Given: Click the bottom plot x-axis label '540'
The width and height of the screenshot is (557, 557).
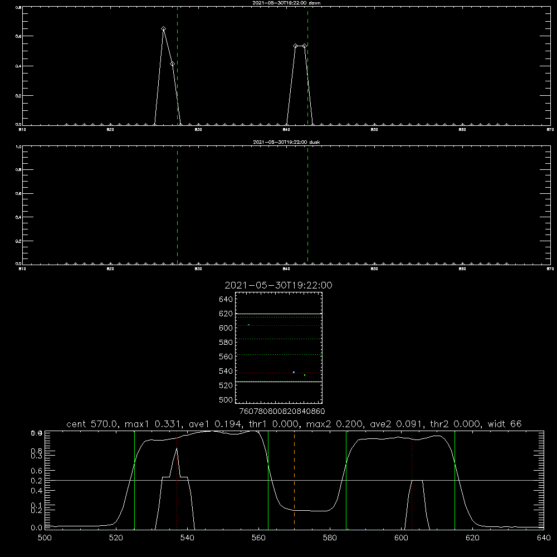Looking at the screenshot, I should [187, 538].
